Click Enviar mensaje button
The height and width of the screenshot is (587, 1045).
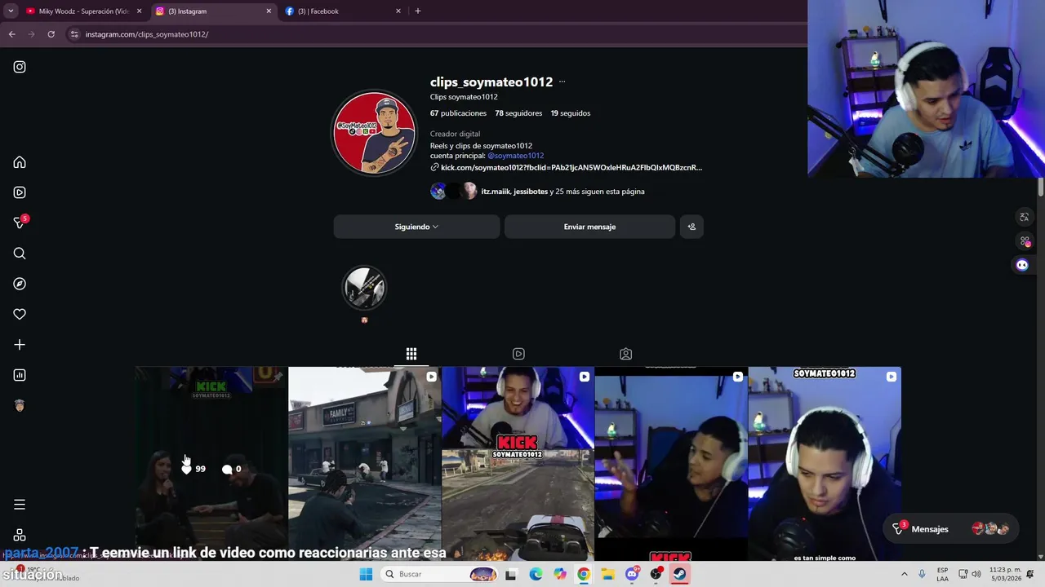point(589,227)
